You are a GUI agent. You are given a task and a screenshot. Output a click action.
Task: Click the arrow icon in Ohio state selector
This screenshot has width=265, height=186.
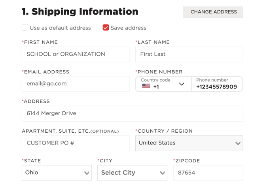pyautogui.click(x=87, y=173)
